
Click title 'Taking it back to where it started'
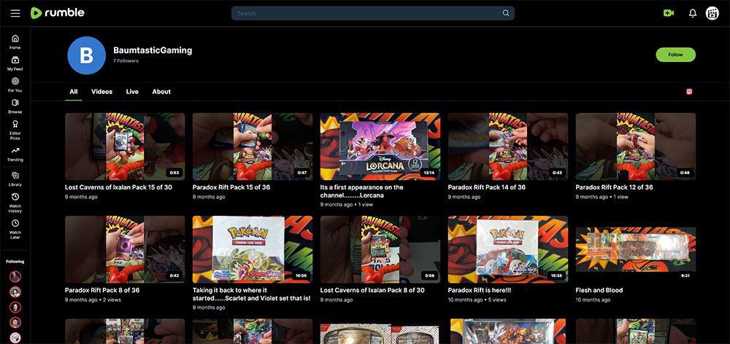pos(251,294)
